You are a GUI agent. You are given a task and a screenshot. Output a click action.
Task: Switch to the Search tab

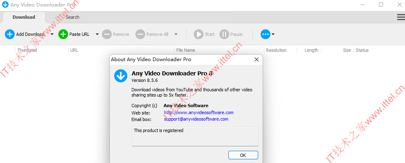72,17
